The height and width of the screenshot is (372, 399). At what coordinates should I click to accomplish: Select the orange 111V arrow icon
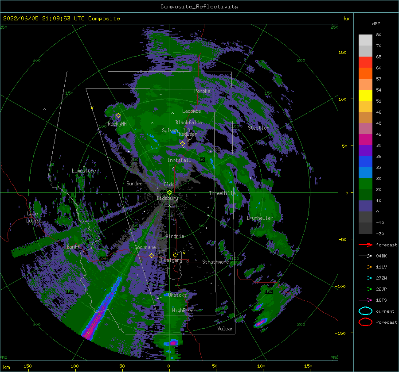[365, 267]
